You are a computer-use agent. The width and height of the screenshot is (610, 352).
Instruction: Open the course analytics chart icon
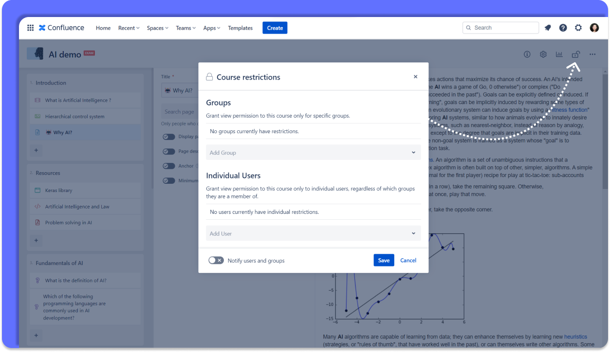[x=559, y=54]
